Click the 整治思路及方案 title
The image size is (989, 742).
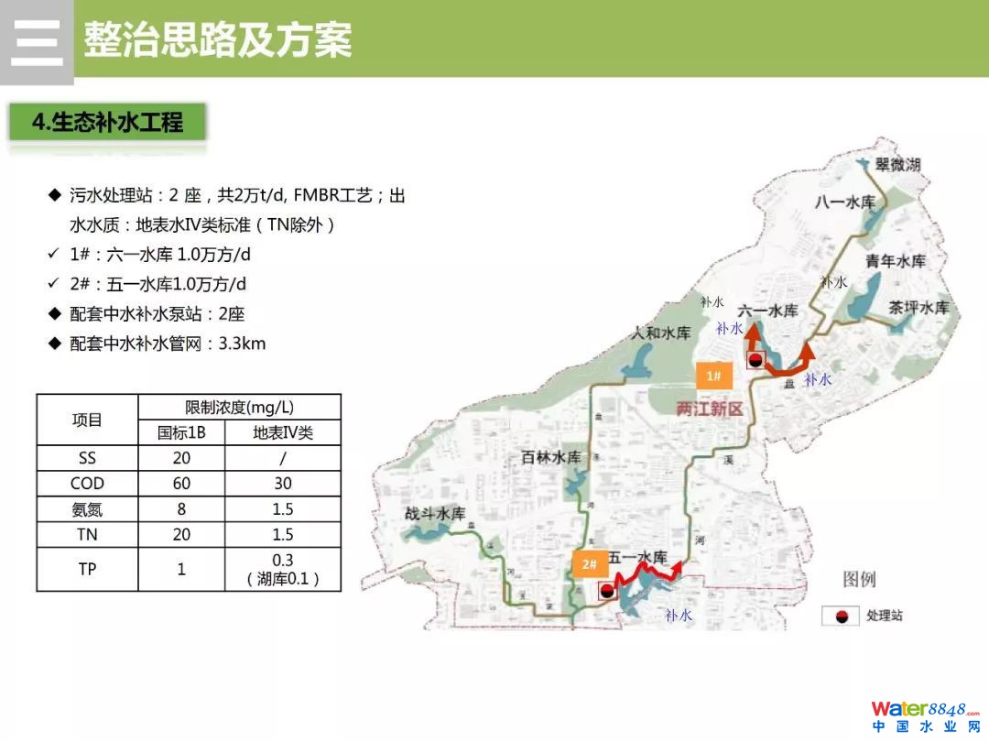point(218,40)
